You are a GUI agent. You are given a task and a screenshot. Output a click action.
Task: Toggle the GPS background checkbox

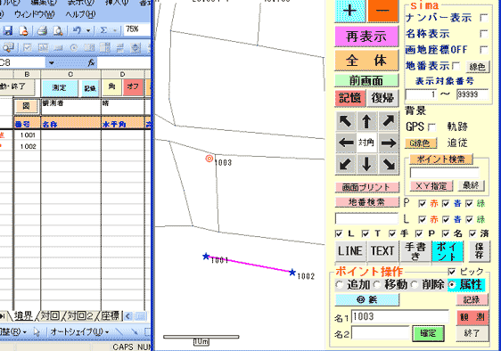[x=431, y=127]
